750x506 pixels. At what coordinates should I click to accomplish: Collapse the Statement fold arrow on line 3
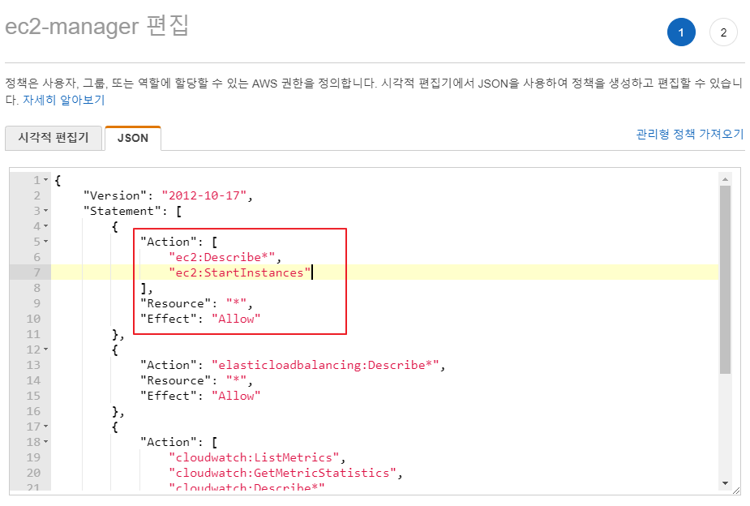46,211
